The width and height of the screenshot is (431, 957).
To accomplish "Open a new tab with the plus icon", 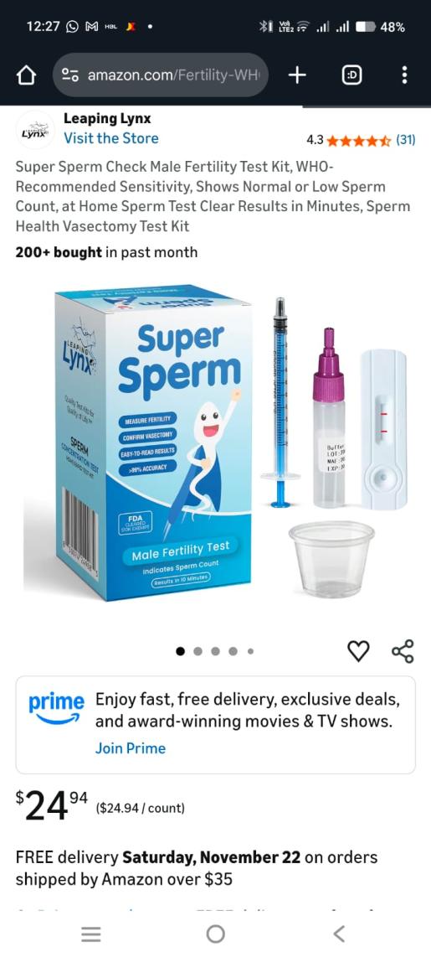I will [x=296, y=75].
